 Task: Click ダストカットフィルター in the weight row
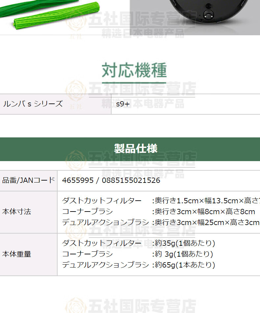tap(102, 243)
